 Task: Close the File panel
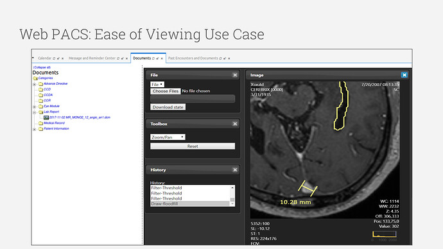click(235, 75)
